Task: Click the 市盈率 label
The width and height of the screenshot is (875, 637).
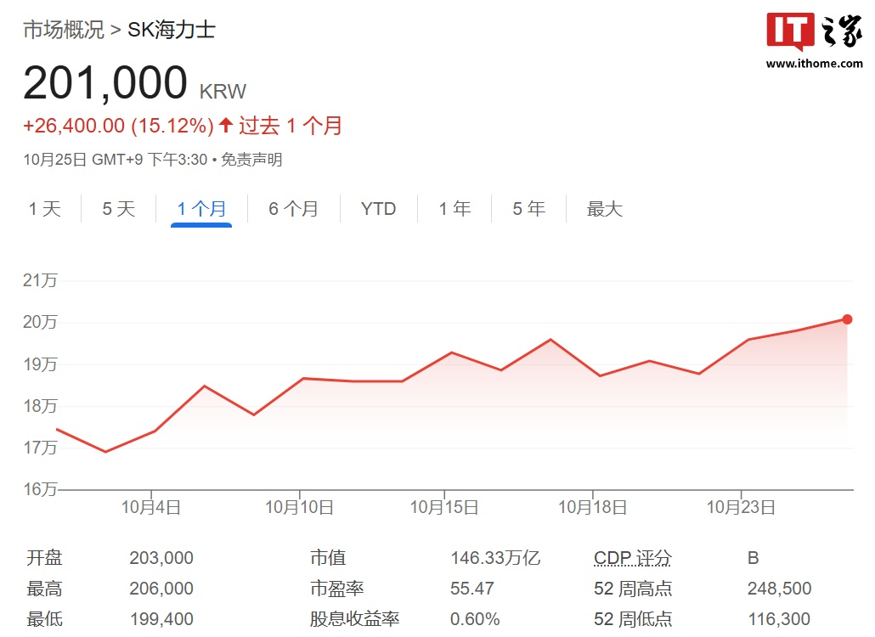Action: (x=337, y=589)
